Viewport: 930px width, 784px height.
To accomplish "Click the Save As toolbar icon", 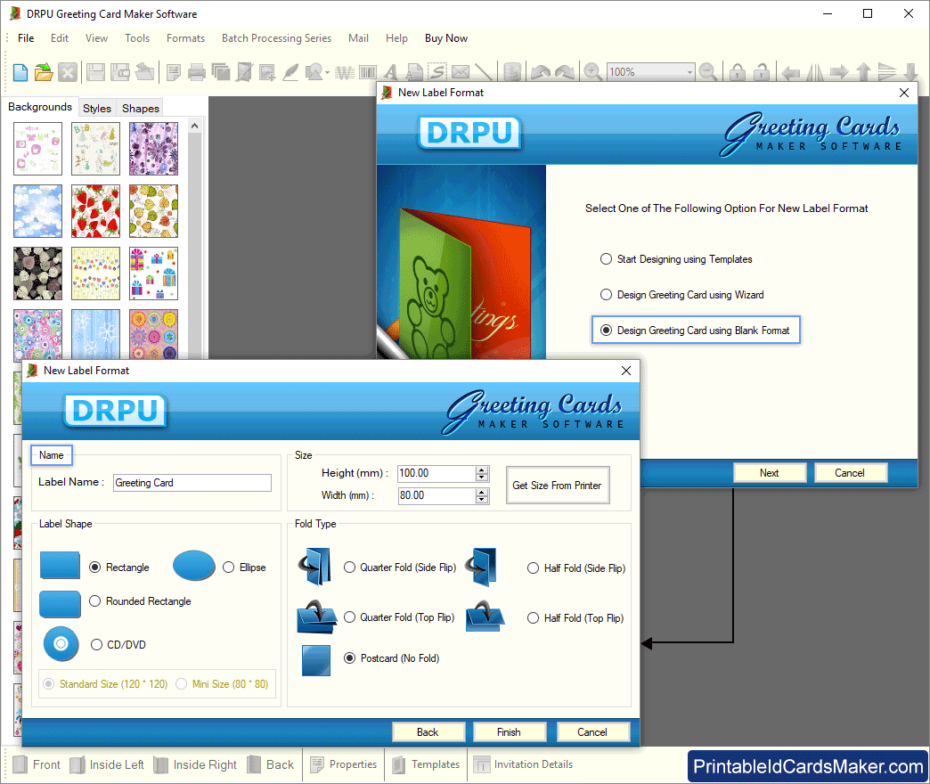I will (120, 72).
